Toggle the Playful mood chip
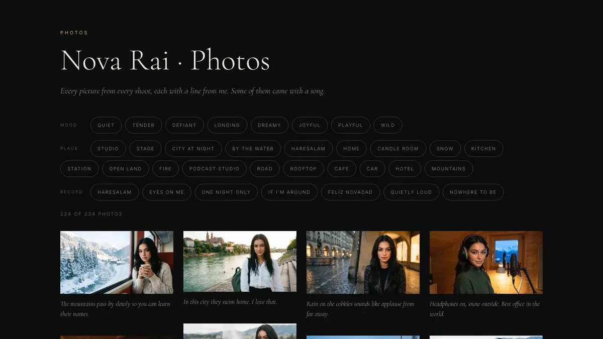This screenshot has height=339, width=603. pyautogui.click(x=351, y=125)
